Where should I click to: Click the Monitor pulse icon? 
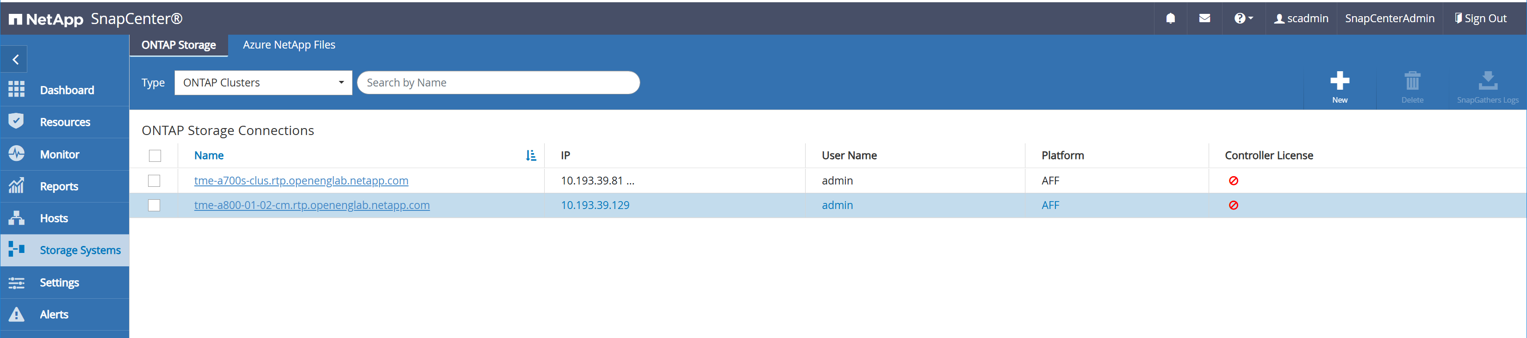coord(17,154)
